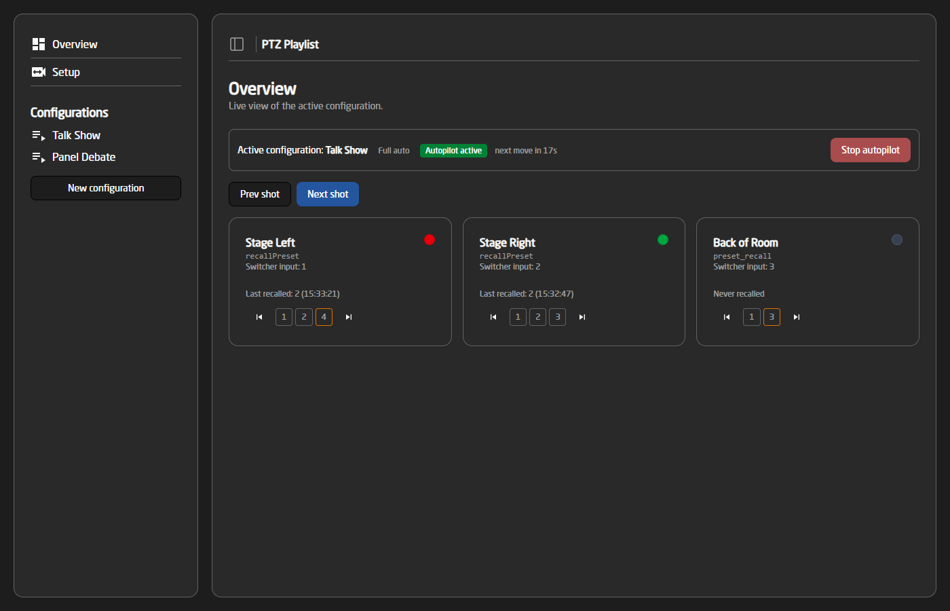This screenshot has height=611, width=950.
Task: Recall preset 1 on Back of Room
Action: (751, 317)
